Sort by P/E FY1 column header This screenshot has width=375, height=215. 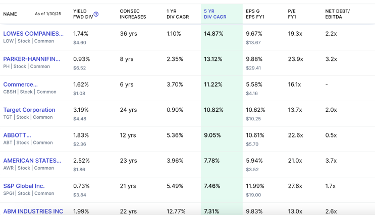click(292, 14)
